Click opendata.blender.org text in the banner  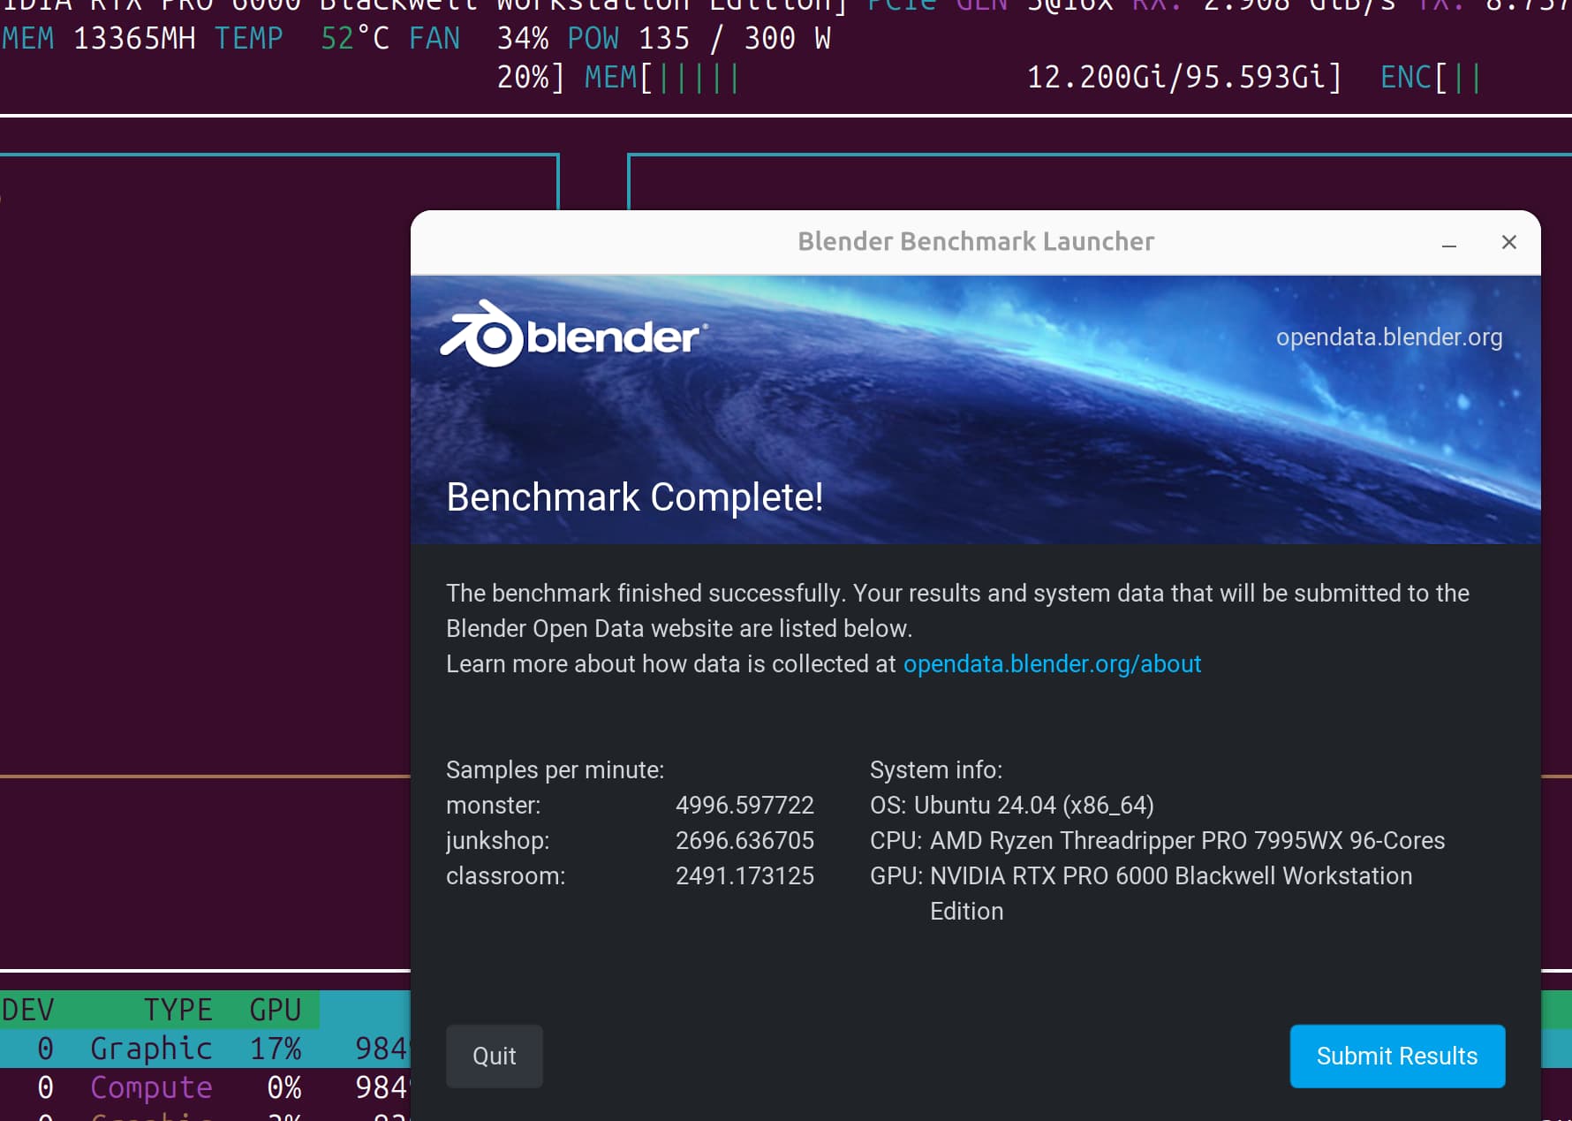[1388, 337]
